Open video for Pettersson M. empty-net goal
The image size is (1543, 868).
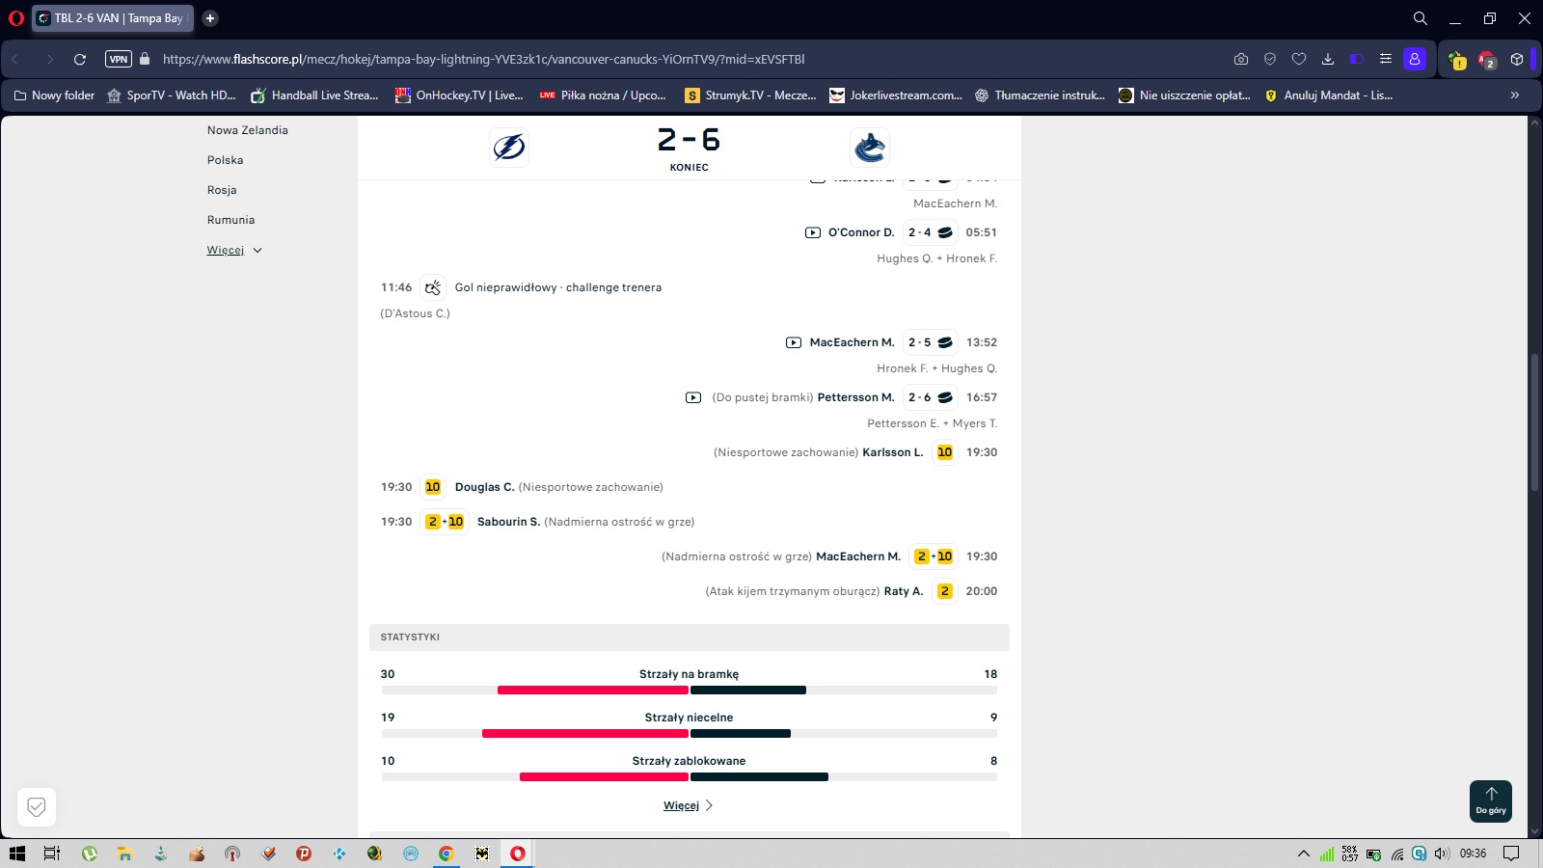[x=693, y=397]
